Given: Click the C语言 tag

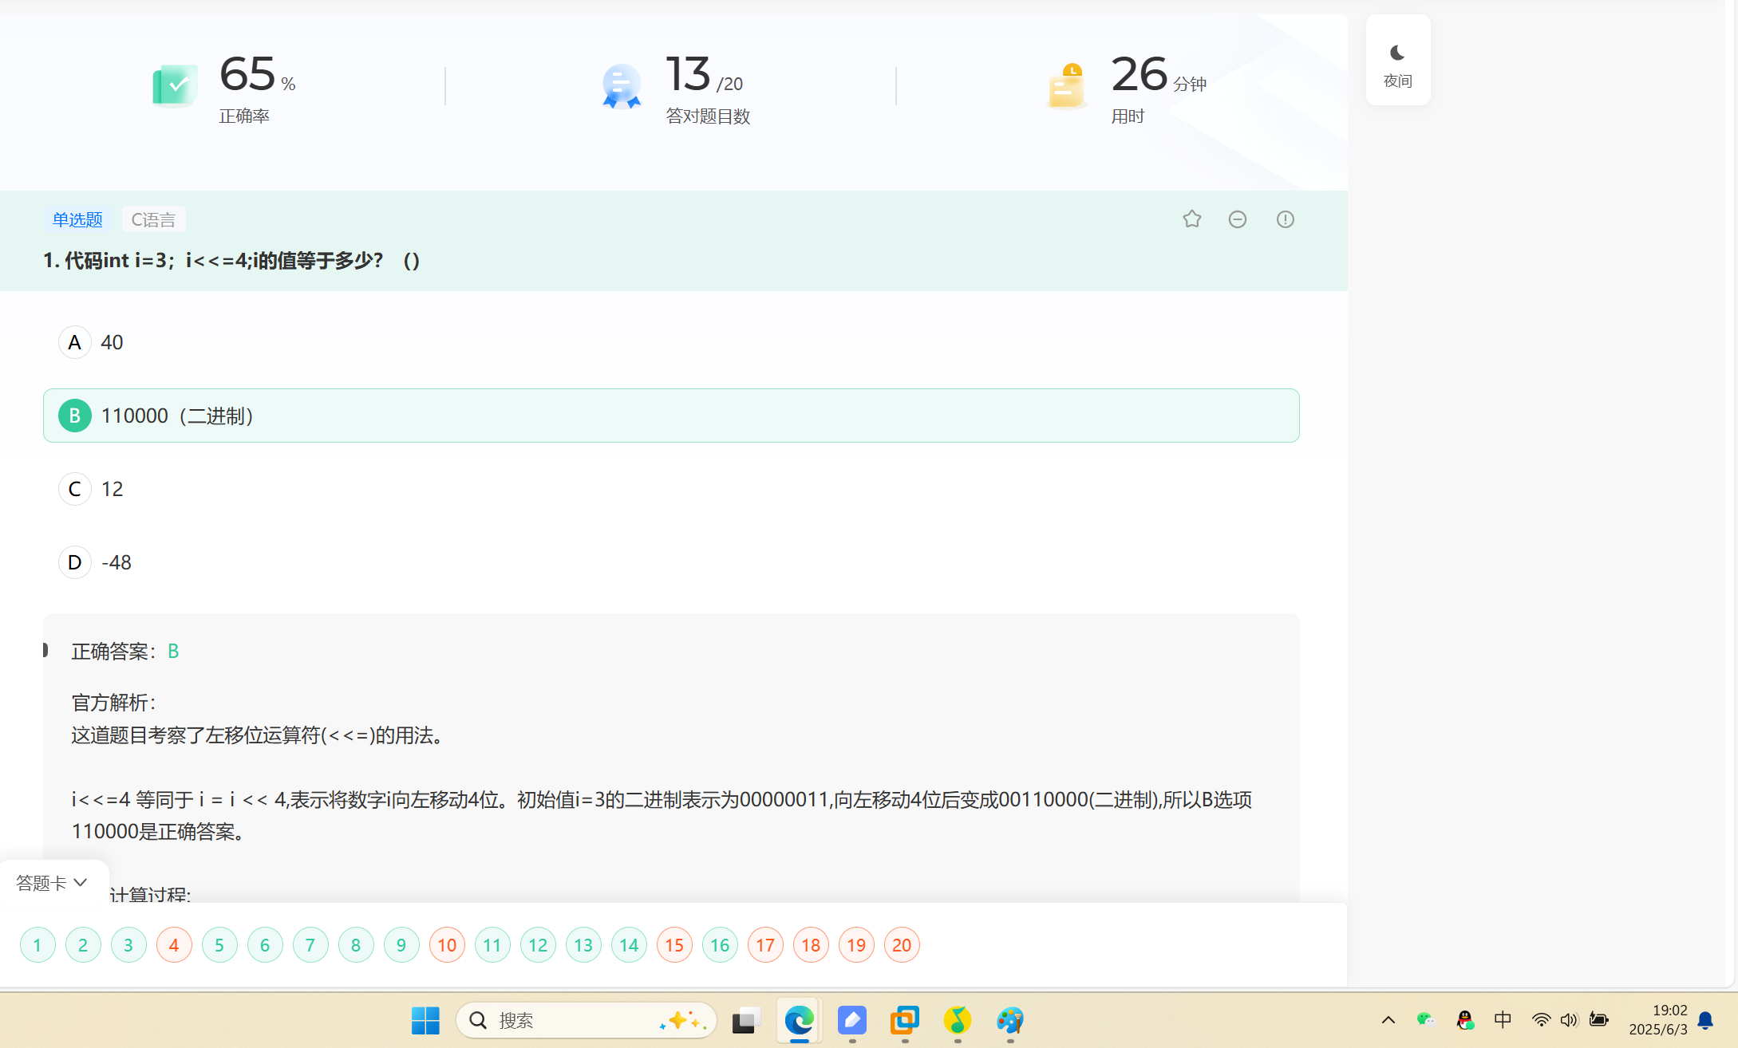Looking at the screenshot, I should (153, 219).
